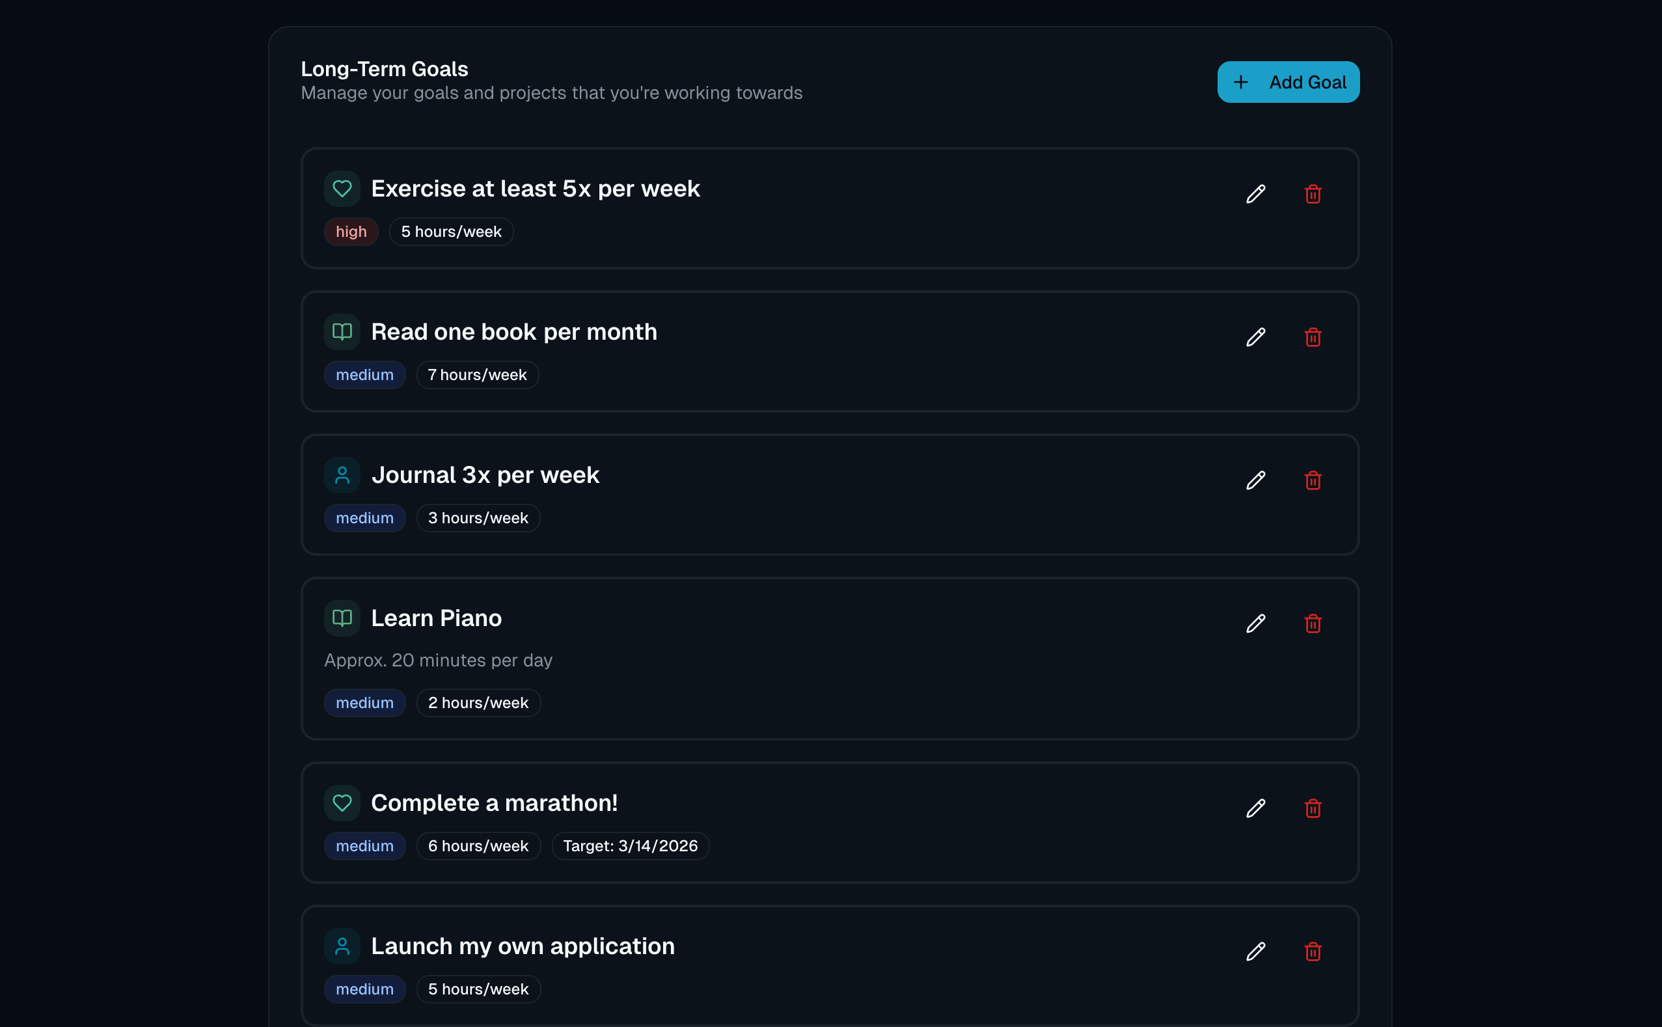The image size is (1662, 1027).
Task: Click the 6 hours/week tag
Action: [x=478, y=846]
